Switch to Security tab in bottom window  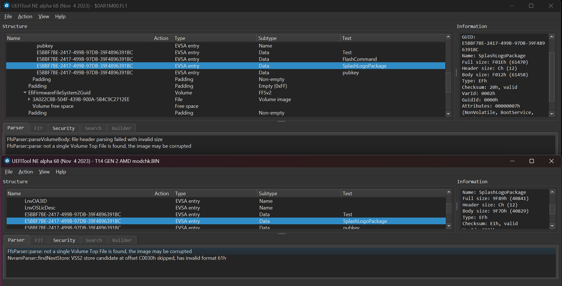point(64,240)
